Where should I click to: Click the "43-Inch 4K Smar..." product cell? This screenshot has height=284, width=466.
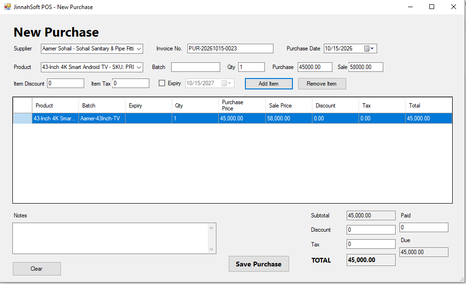[55, 118]
